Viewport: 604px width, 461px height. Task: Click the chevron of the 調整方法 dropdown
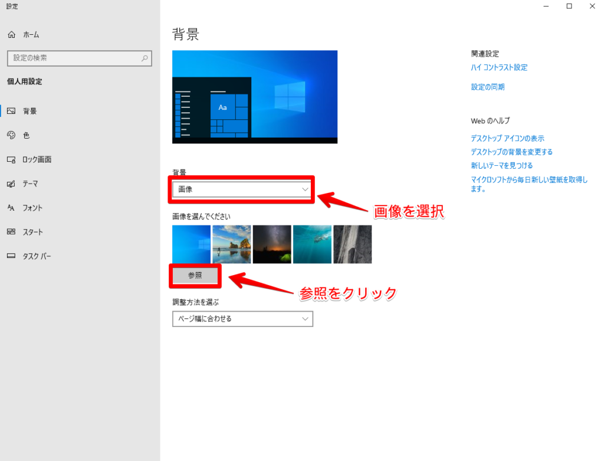305,319
